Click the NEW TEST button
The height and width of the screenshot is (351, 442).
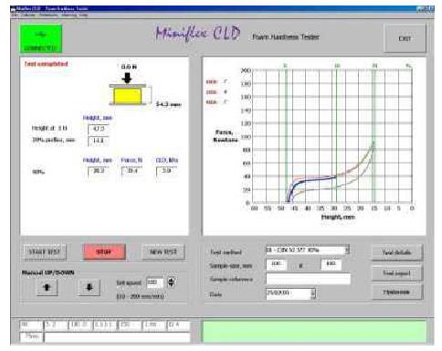(163, 252)
